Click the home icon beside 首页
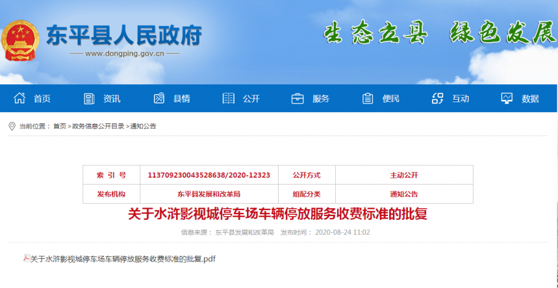558x288 pixels. pyautogui.click(x=19, y=98)
